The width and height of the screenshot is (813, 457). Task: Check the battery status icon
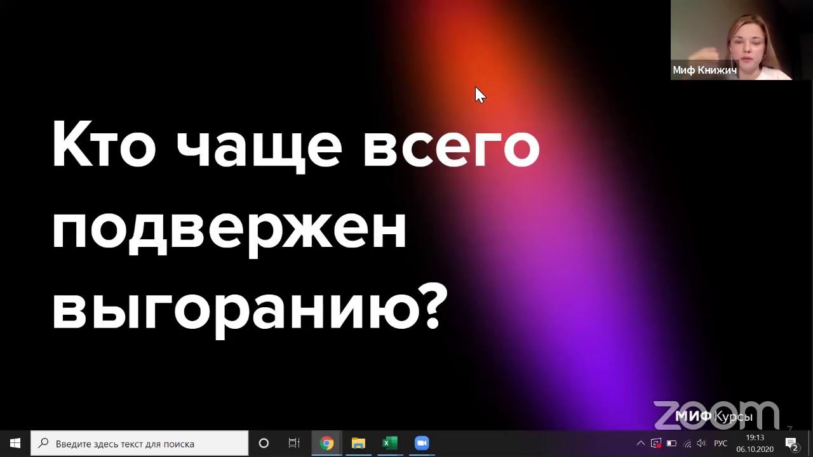pyautogui.click(x=671, y=443)
